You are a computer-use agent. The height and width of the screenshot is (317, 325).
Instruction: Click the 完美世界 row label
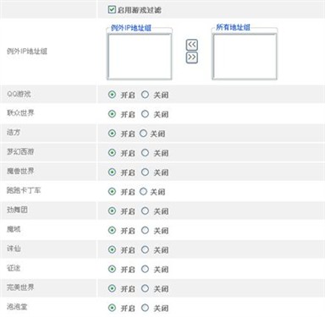[20, 287]
